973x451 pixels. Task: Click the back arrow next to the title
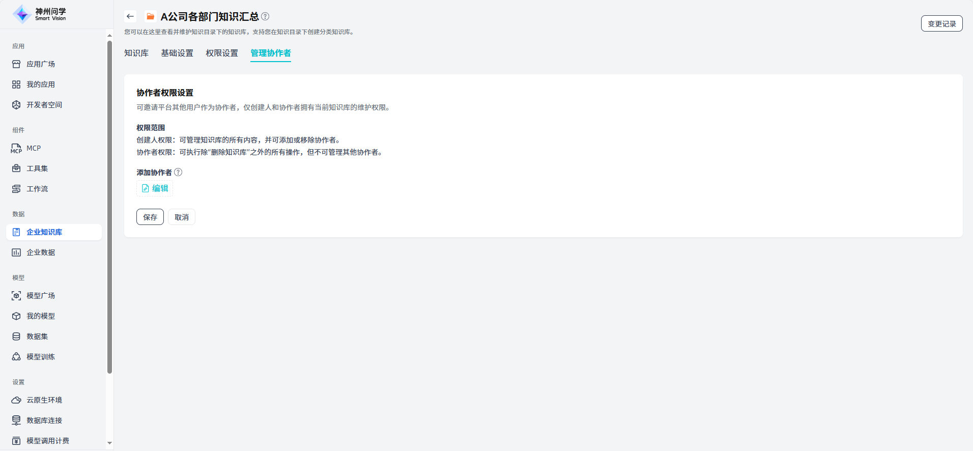point(130,16)
